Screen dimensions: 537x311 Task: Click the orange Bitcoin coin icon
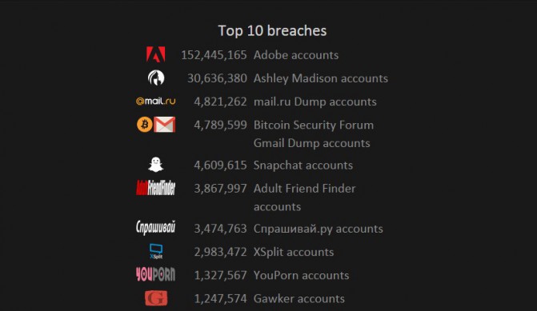pos(145,124)
